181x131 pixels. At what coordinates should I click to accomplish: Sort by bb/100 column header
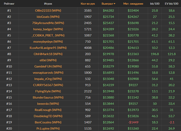pos(155,4)
